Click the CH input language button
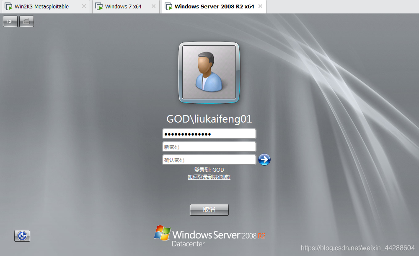This screenshot has width=419, height=256. tap(10, 21)
